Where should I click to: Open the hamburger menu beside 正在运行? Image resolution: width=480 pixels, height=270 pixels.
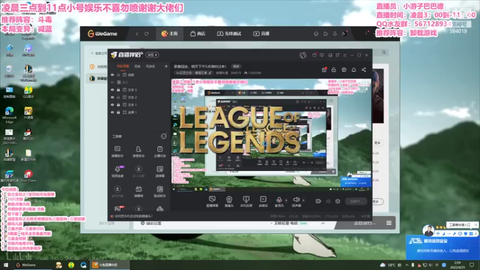pyautogui.click(x=389, y=223)
